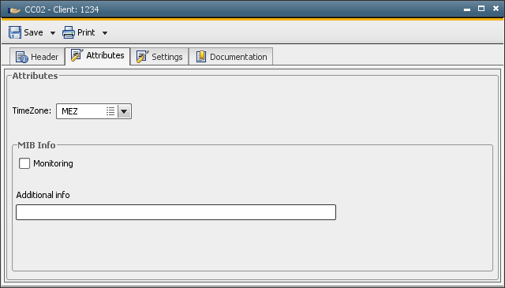This screenshot has height=288, width=505.
Task: Open the Settings tab
Action: 159,56
